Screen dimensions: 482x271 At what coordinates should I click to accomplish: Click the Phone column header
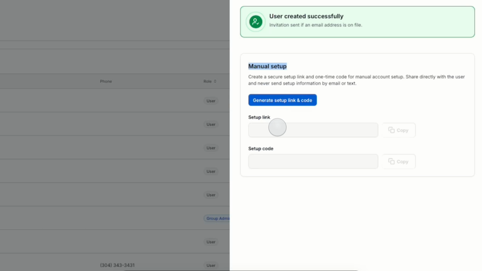tap(106, 82)
